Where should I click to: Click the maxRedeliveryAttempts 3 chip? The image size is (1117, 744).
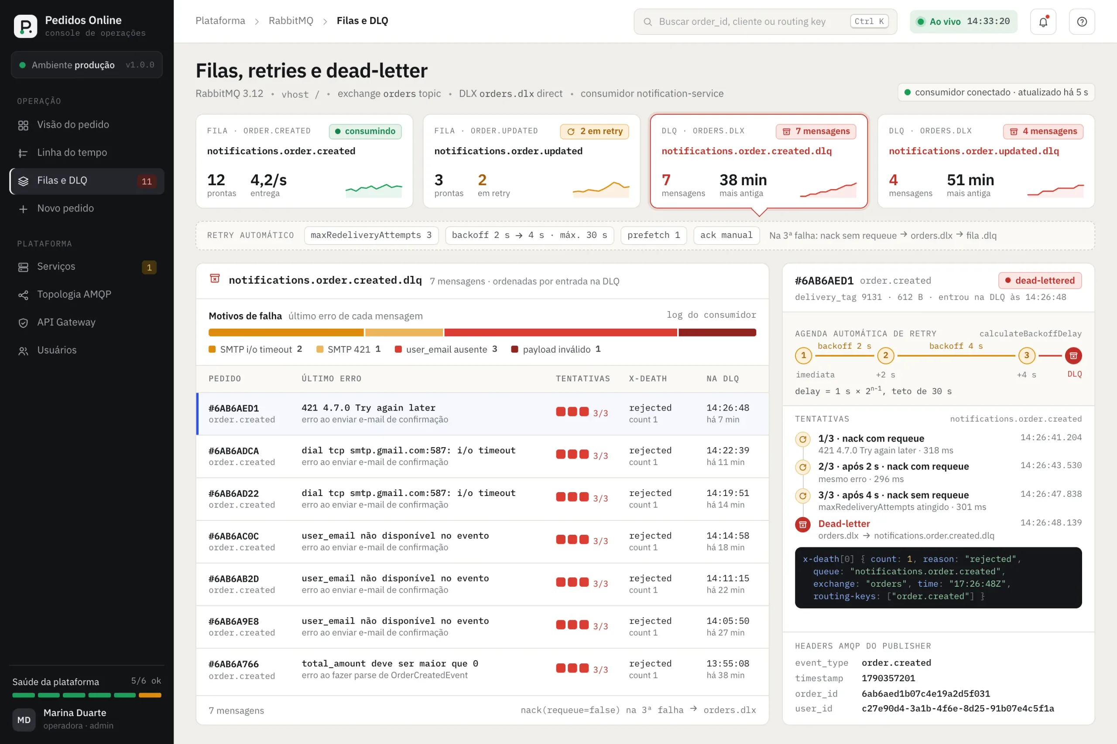[371, 235]
